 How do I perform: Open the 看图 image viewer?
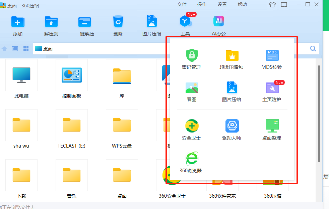point(192,91)
